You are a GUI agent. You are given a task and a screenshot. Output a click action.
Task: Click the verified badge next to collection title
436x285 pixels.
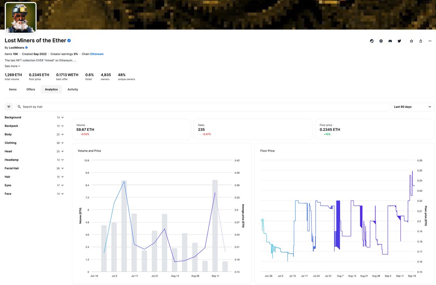pos(69,41)
